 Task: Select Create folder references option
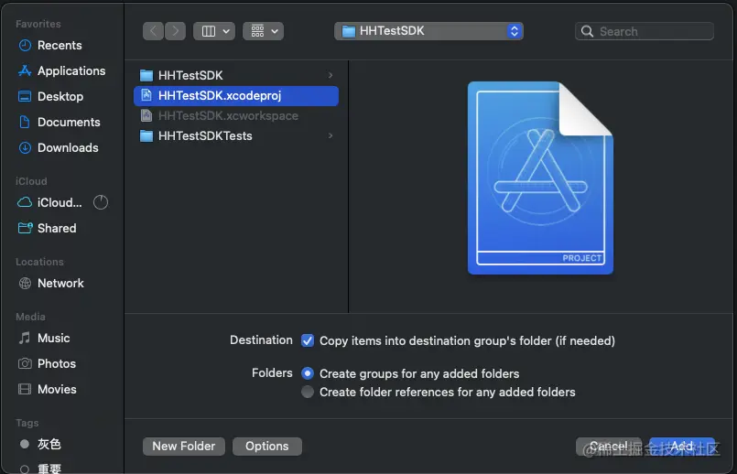pyautogui.click(x=308, y=392)
